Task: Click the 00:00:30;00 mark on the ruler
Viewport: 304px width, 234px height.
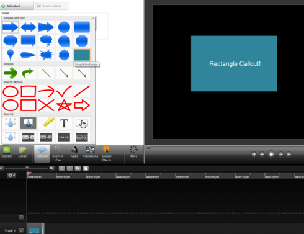Action: pyautogui.click(x=123, y=177)
